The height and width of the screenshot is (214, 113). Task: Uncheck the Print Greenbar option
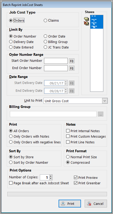[87, 183]
